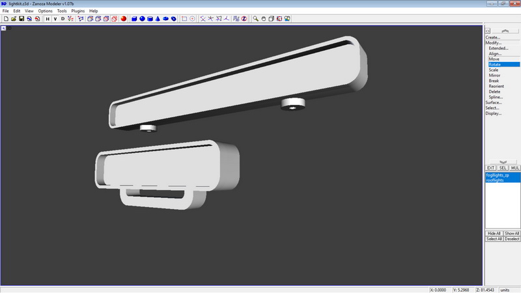Select the magnifier zoom tool
521x293 pixels.
[256, 19]
